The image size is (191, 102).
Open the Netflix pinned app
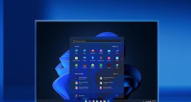(109, 66)
